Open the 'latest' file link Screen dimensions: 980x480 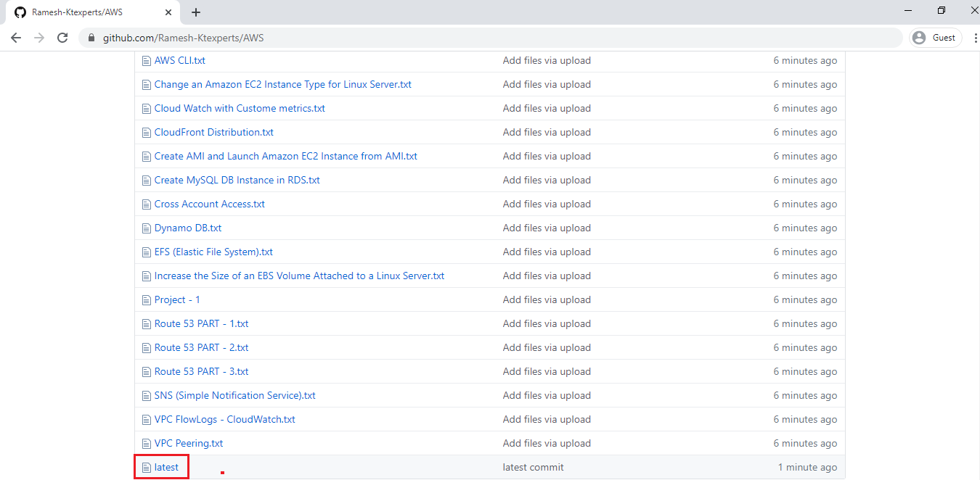point(166,468)
